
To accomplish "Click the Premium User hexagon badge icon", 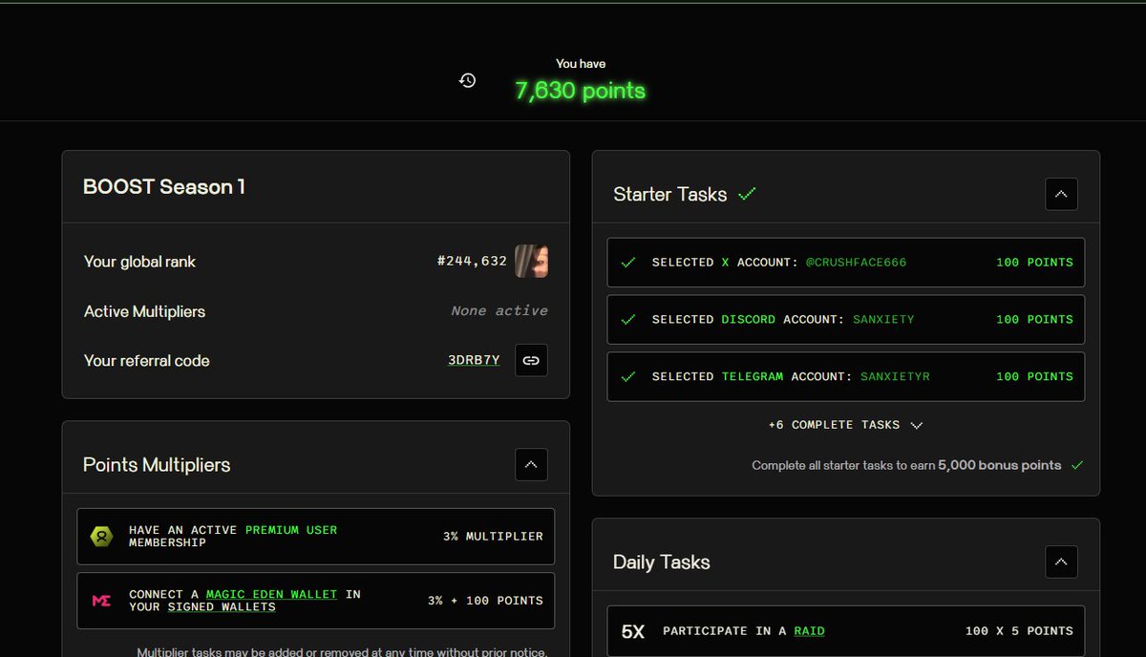I will pos(101,536).
